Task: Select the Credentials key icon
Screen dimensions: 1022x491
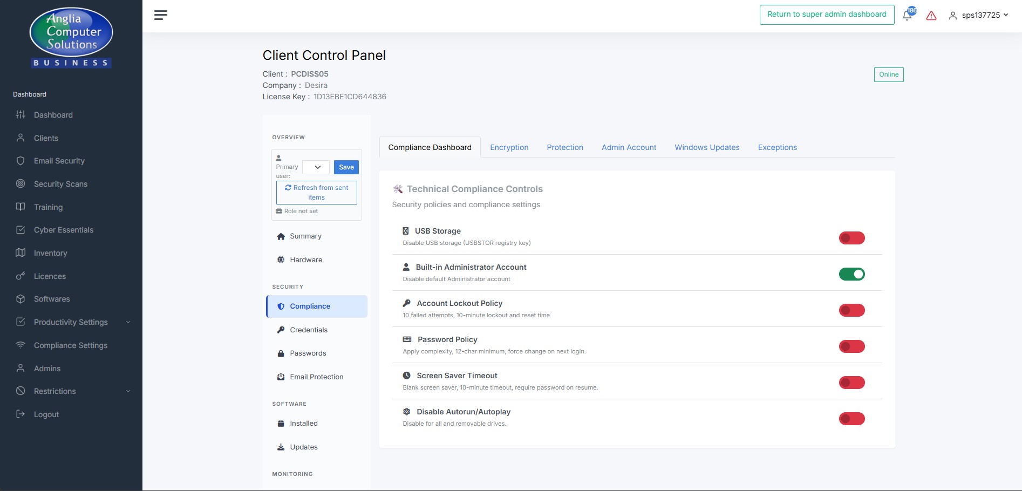Action: click(x=281, y=330)
